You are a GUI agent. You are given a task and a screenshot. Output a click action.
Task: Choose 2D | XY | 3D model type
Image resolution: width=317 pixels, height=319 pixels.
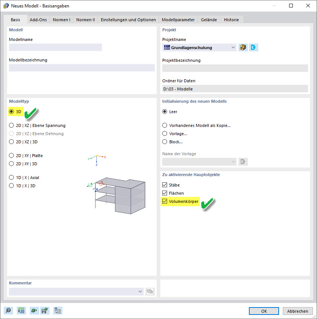click(x=12, y=163)
